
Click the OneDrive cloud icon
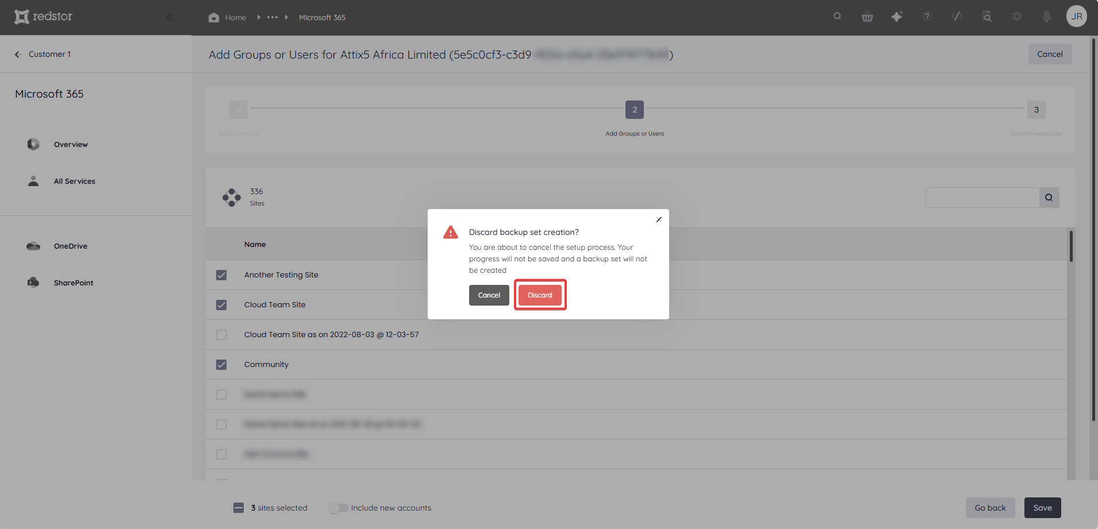click(33, 246)
